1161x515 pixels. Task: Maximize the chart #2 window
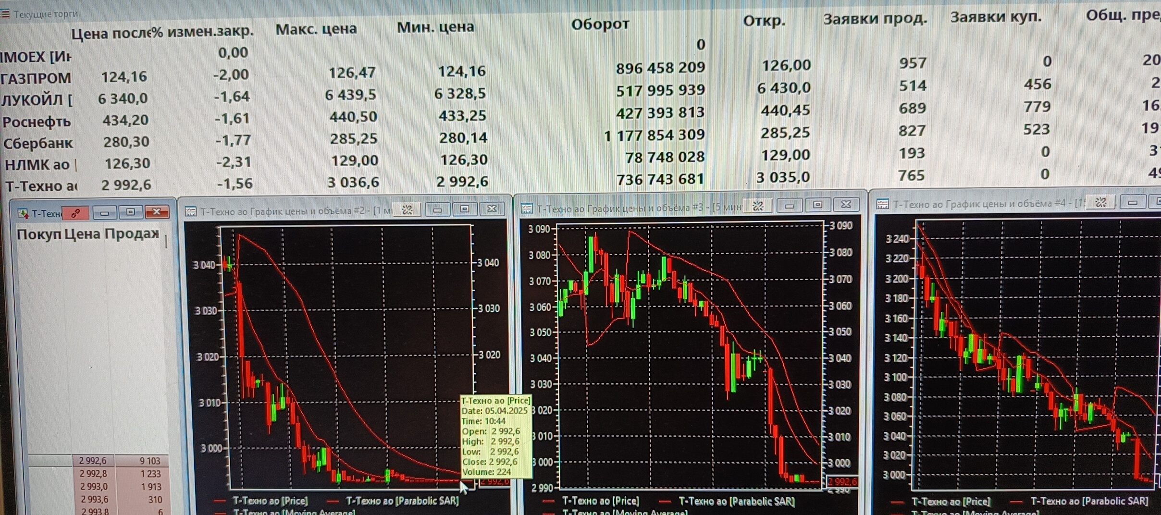[x=464, y=208]
